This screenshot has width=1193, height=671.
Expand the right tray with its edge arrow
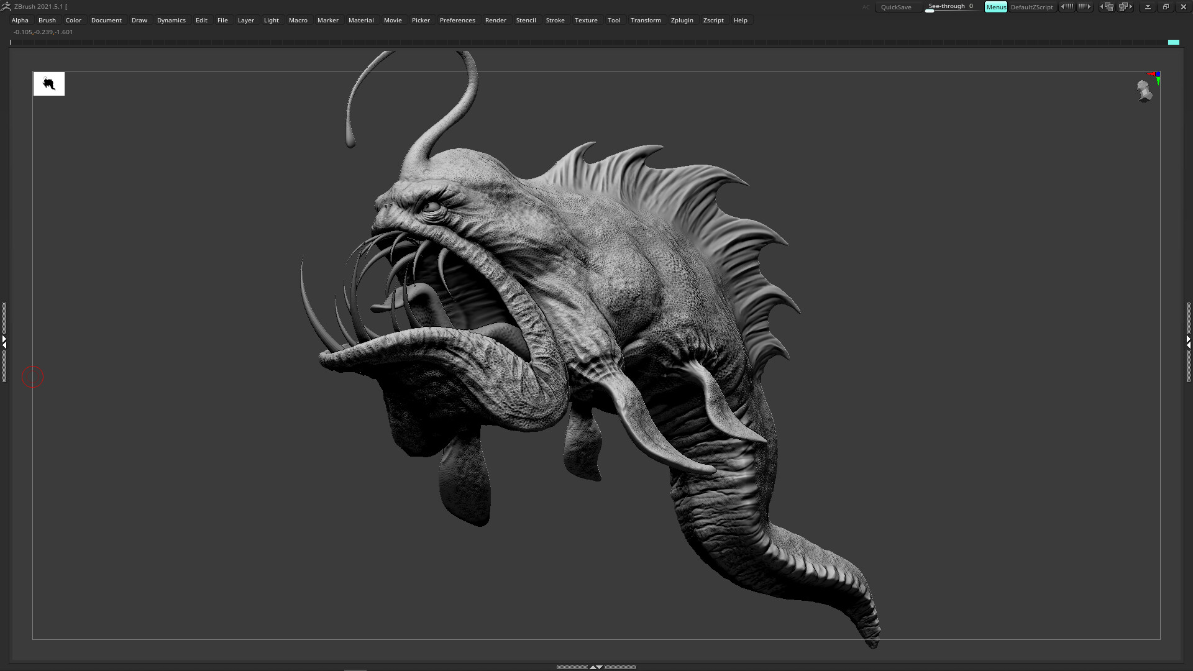click(1189, 344)
